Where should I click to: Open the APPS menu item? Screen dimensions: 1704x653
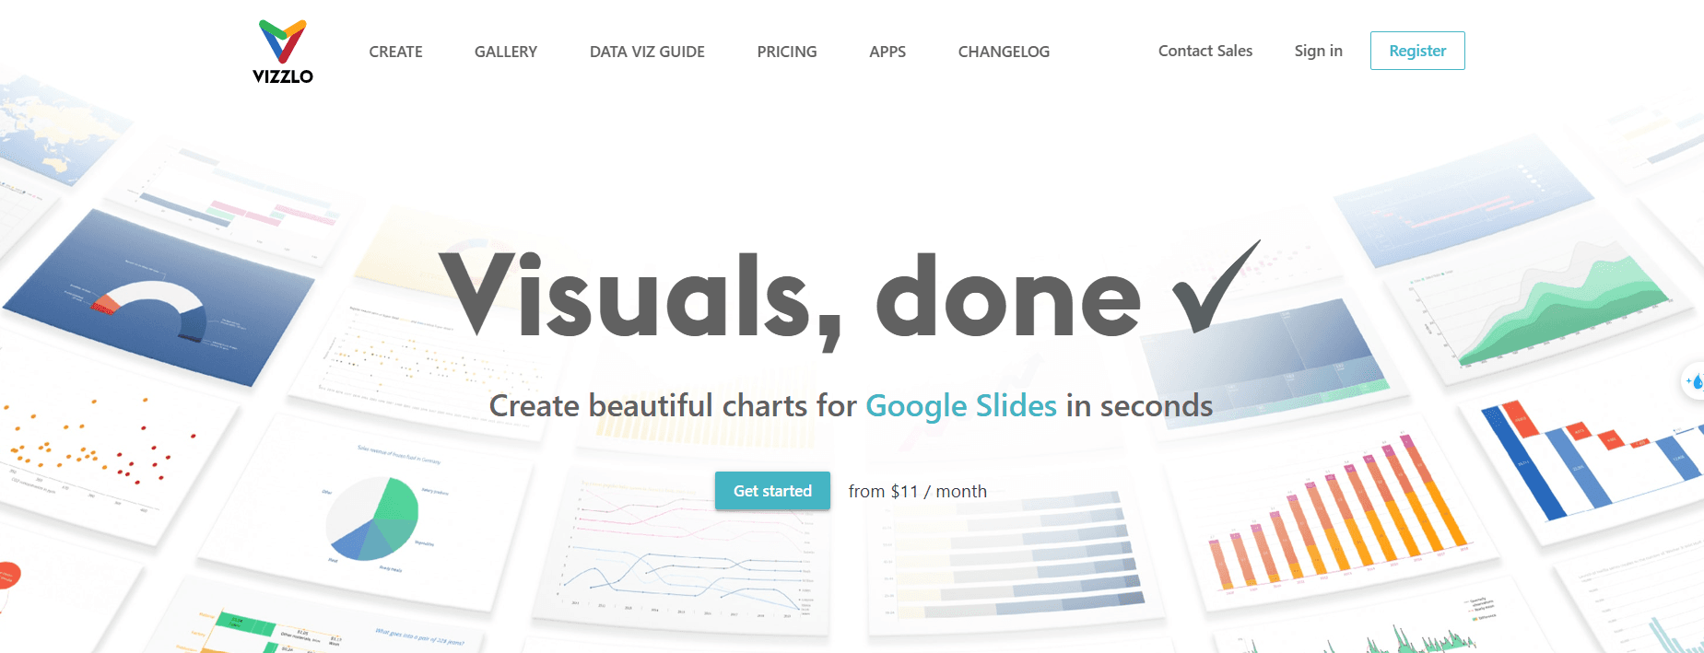887,52
